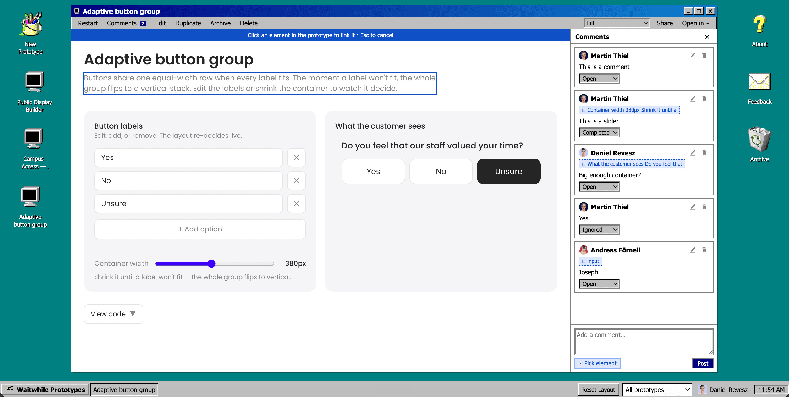Click Delete in the menu bar

click(x=249, y=23)
